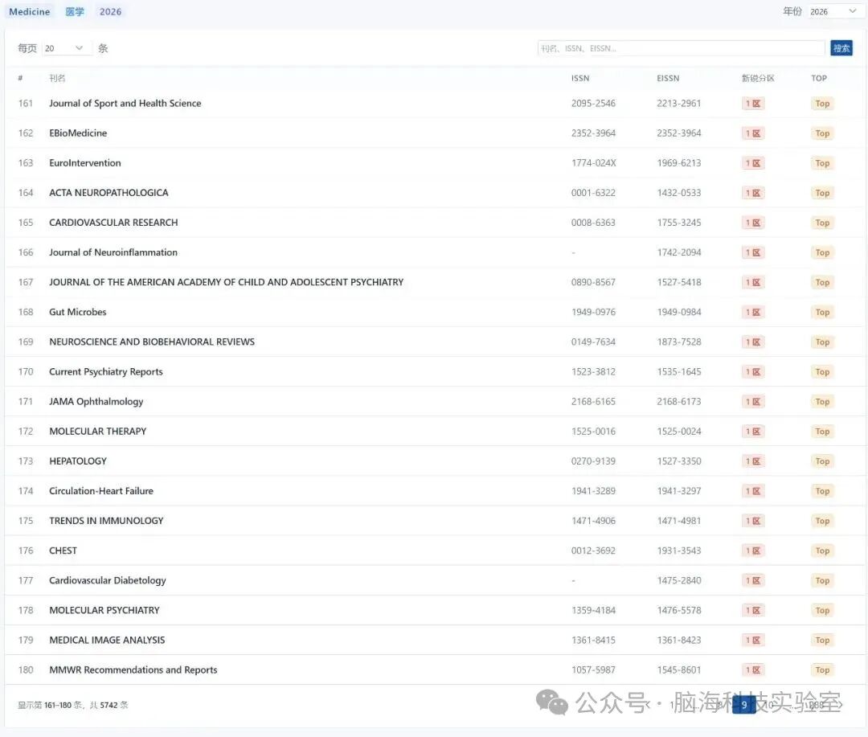Click EISSN 1361-8423 cell
The height and width of the screenshot is (737, 868).
pyautogui.click(x=678, y=640)
